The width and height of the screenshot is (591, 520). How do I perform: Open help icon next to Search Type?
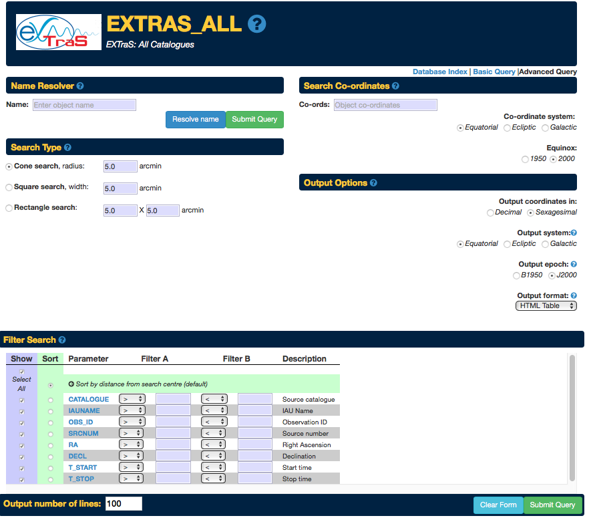click(67, 148)
